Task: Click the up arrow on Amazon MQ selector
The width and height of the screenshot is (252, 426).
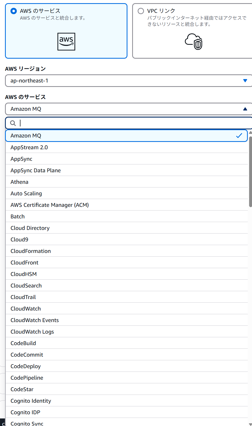Action: pyautogui.click(x=245, y=109)
